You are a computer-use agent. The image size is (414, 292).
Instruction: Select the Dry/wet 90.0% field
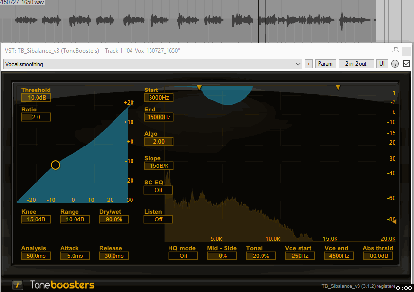pyautogui.click(x=114, y=219)
